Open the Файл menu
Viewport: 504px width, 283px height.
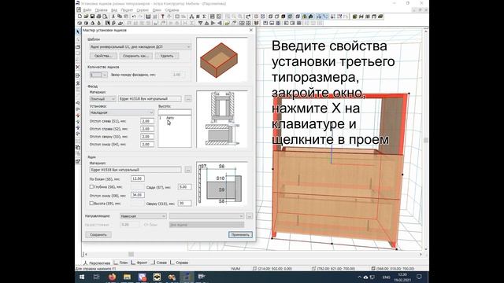click(87, 10)
